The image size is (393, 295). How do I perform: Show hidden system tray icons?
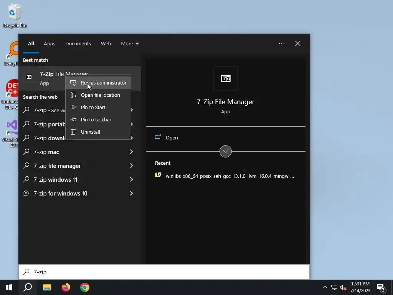tap(325, 287)
